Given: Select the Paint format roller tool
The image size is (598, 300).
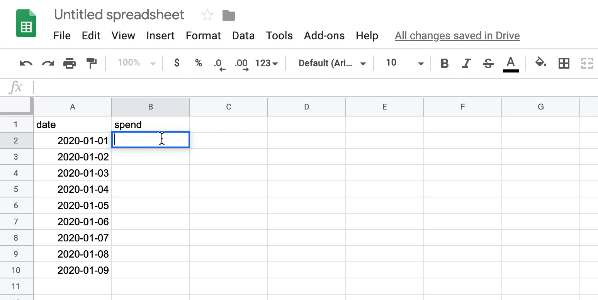Looking at the screenshot, I should click(92, 63).
